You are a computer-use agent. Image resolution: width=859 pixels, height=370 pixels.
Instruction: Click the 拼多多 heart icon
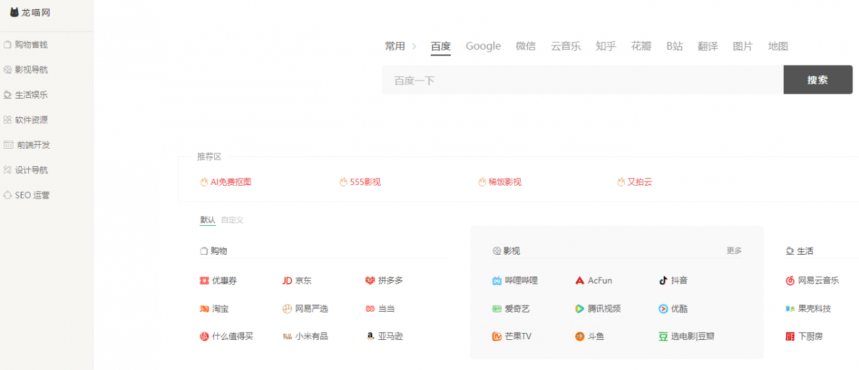click(x=370, y=281)
